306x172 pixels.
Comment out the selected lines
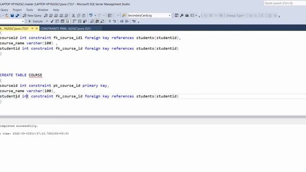(x=109, y=21)
